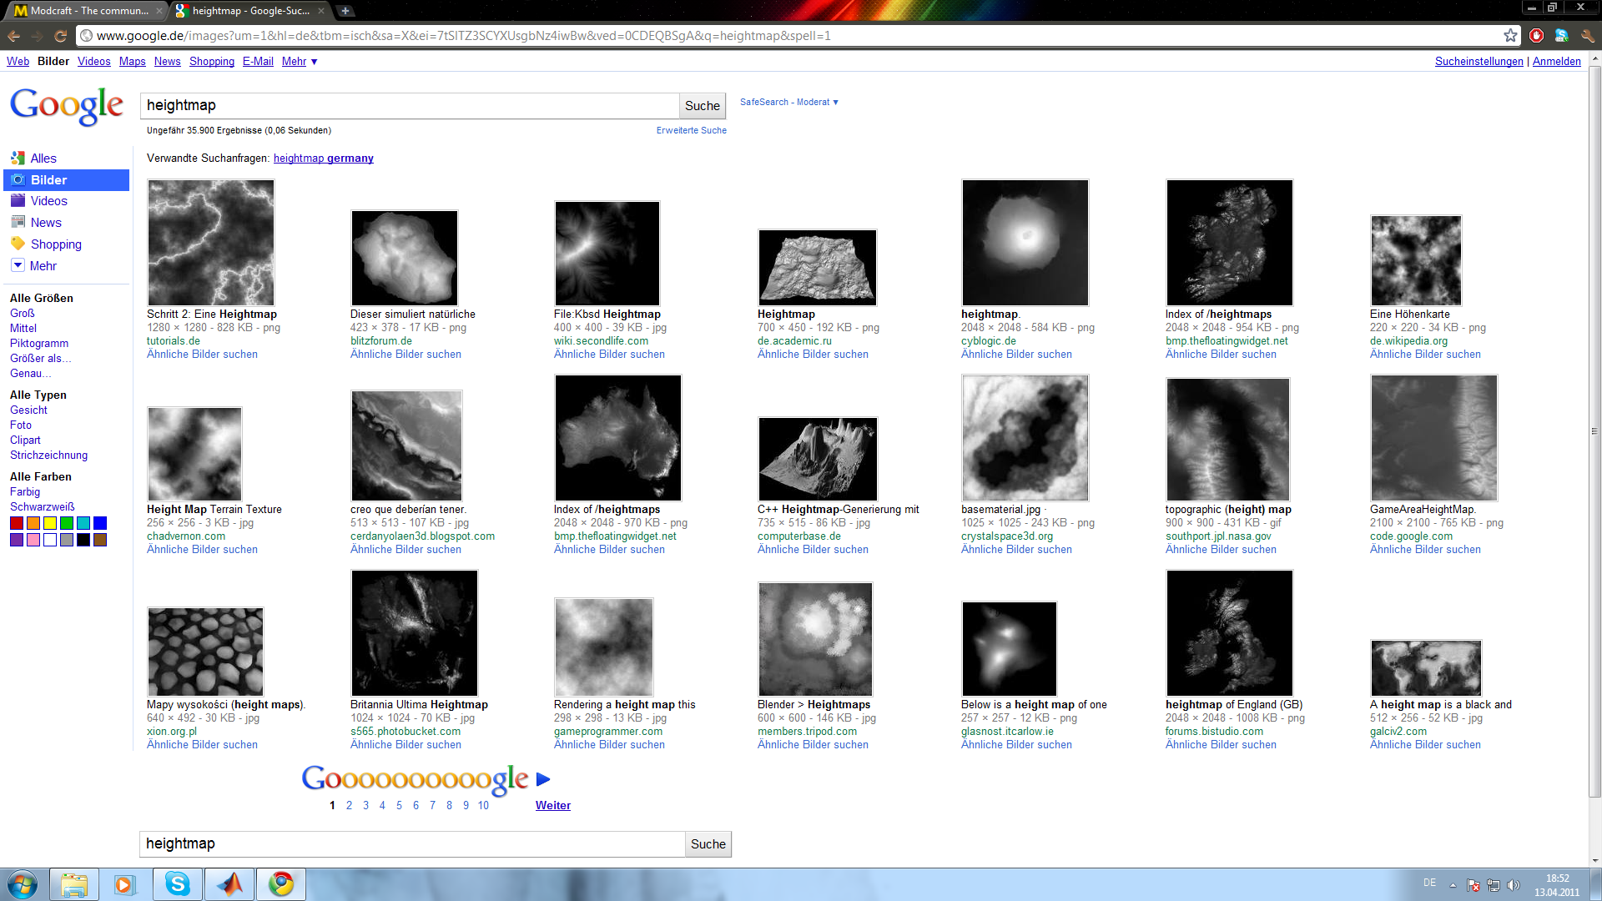Click the bottom Suche button
Image resolution: width=1602 pixels, height=901 pixels.
click(708, 843)
